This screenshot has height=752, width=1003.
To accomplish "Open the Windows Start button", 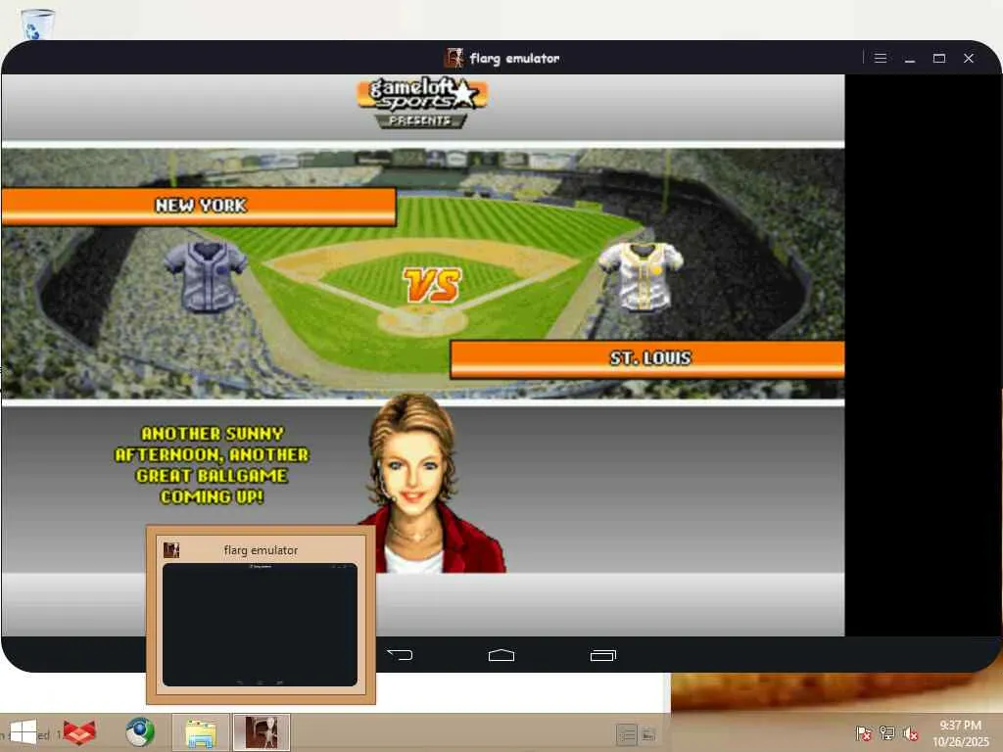I will 24,732.
